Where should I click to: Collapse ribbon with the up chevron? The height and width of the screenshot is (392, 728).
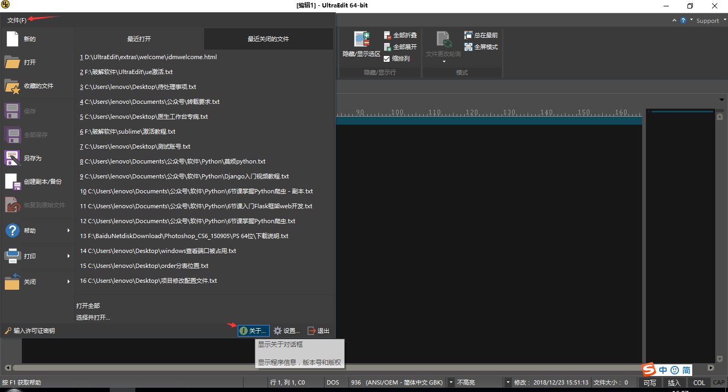tap(674, 20)
